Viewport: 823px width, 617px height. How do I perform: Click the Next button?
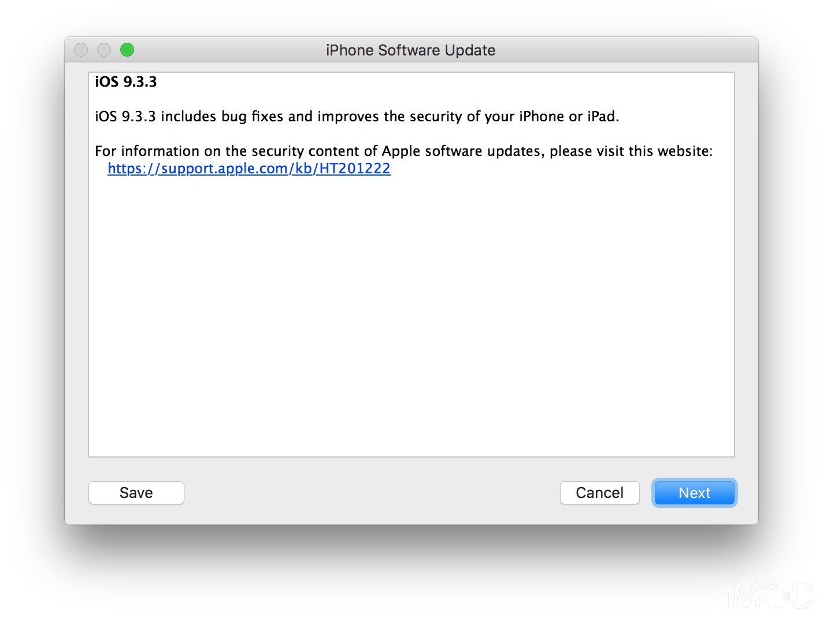694,493
